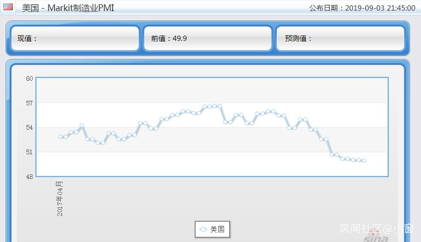This screenshot has width=421, height=242.
Task: Select the 前值：49.9 box
Action: 208,38
